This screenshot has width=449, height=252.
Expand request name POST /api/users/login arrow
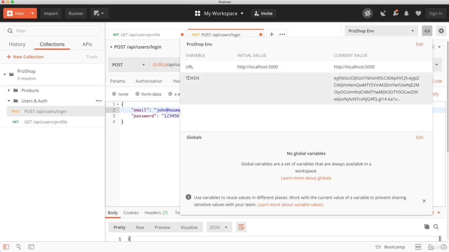click(x=111, y=47)
